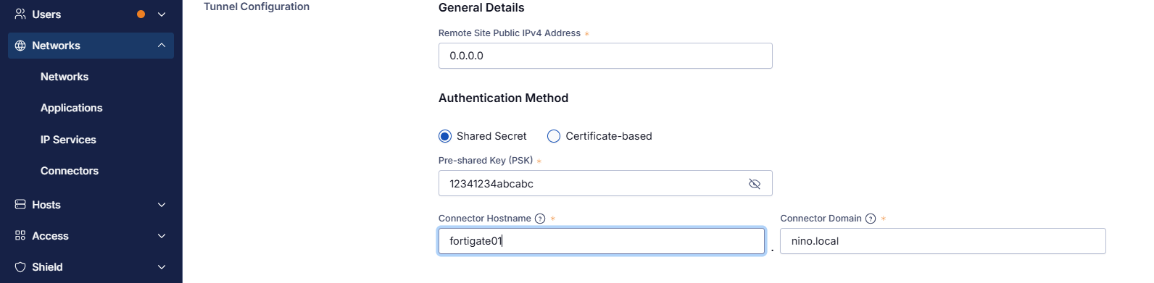This screenshot has height=283, width=1154.
Task: Click orange notification dot beside Users
Action: click(x=141, y=14)
